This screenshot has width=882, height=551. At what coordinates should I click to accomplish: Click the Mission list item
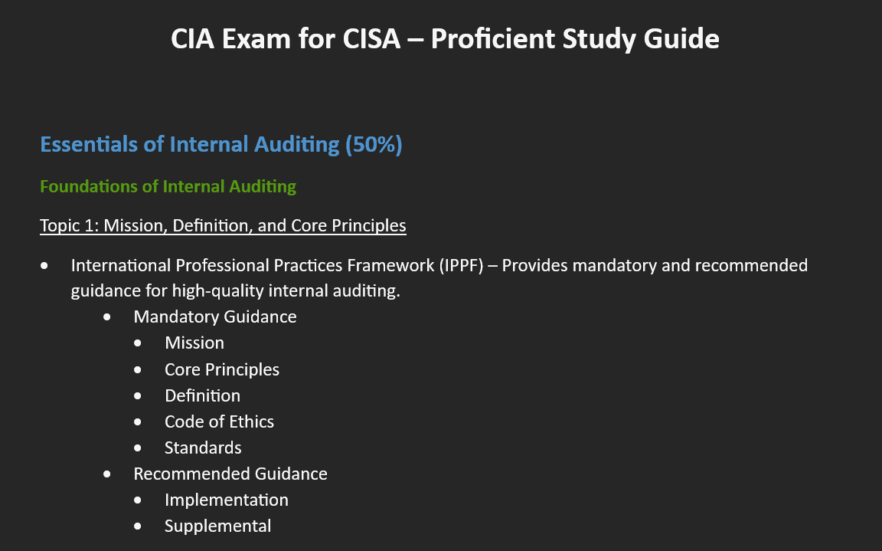coord(194,343)
